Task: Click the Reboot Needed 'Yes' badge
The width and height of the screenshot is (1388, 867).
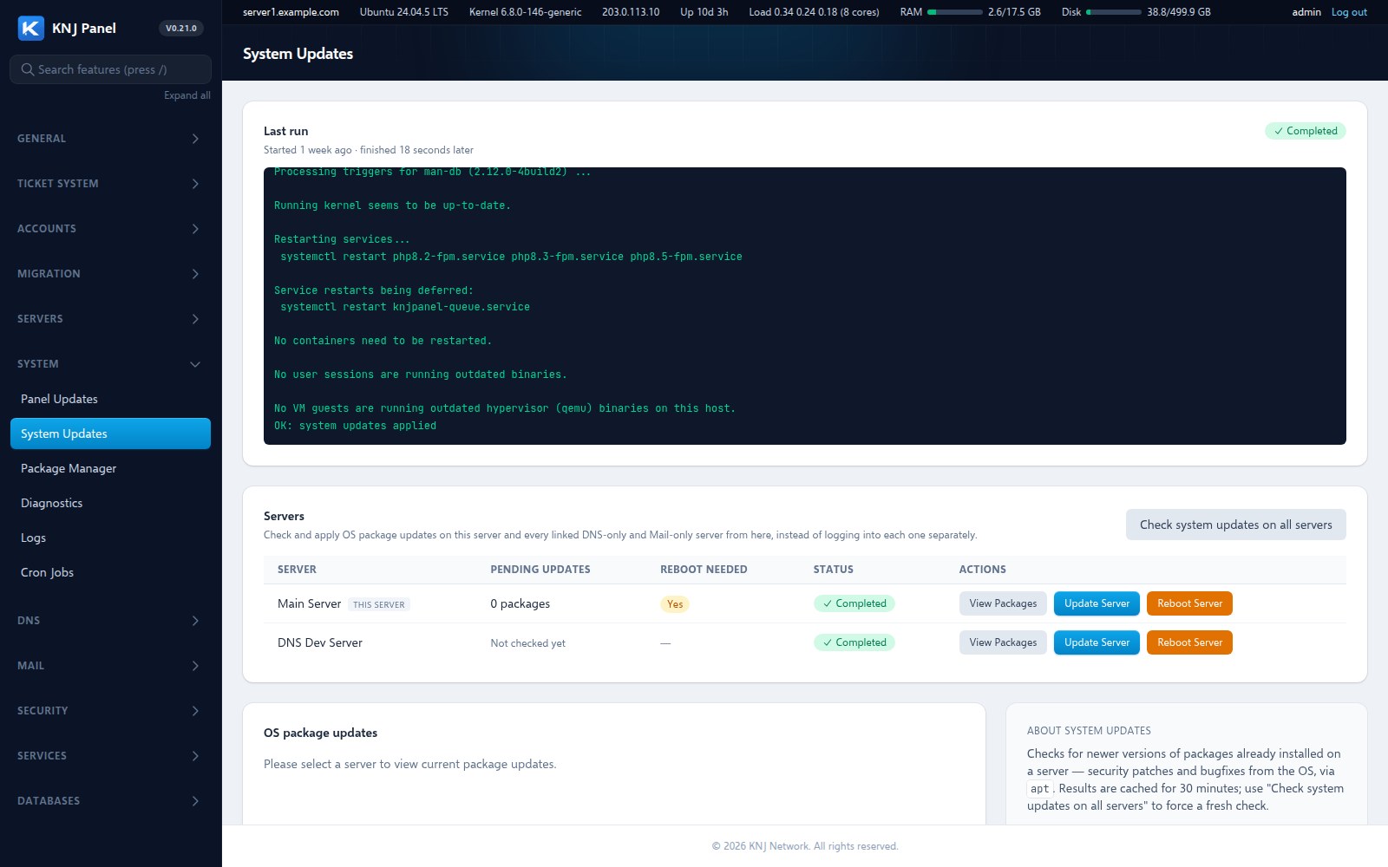Action: pyautogui.click(x=675, y=604)
